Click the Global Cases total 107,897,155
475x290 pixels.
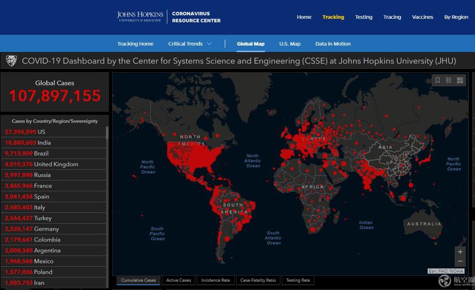(55, 96)
